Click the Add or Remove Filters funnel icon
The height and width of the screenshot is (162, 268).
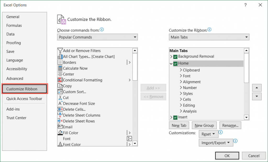click(60, 51)
